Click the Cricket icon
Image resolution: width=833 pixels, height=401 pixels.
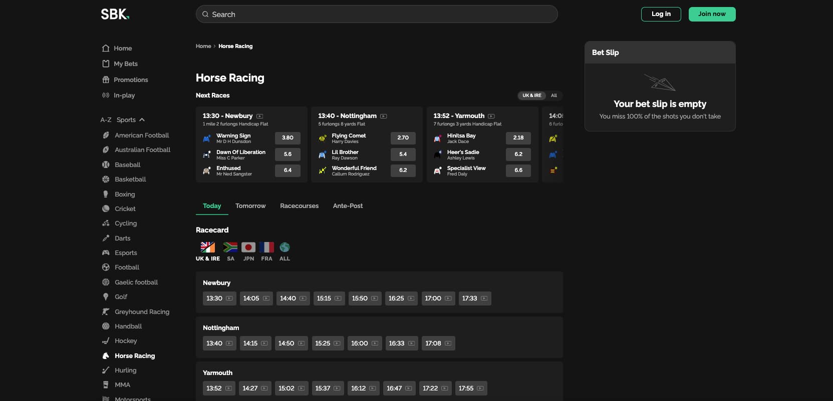pos(106,209)
